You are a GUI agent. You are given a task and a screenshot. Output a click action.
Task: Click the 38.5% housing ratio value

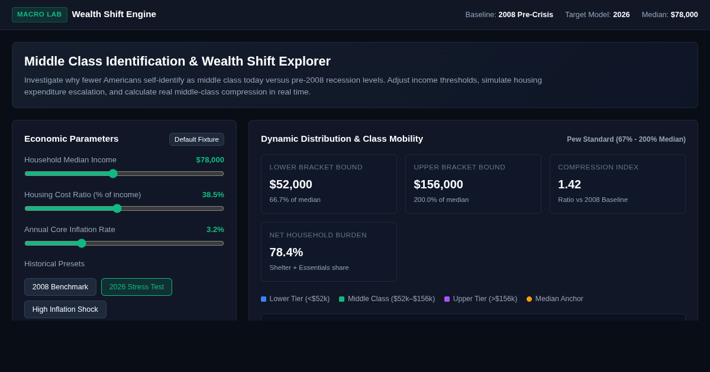coord(213,195)
